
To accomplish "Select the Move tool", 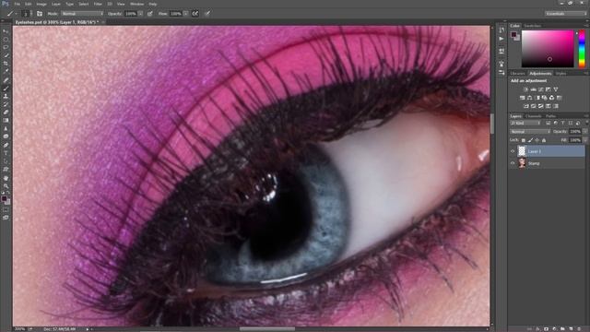I will (6, 31).
